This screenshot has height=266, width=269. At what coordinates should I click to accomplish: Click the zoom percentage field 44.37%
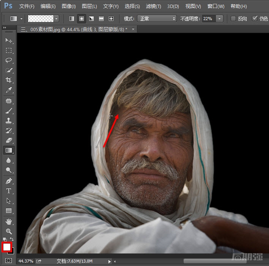pyautogui.click(x=26, y=261)
